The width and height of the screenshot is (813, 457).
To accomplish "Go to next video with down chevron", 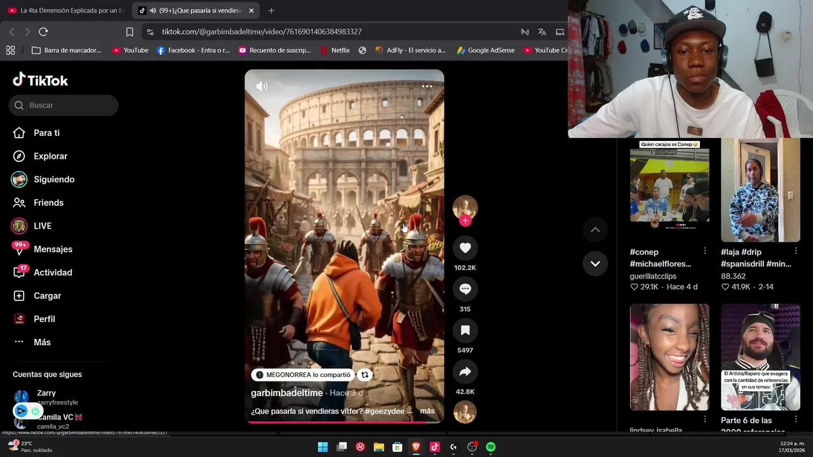I will coord(595,263).
